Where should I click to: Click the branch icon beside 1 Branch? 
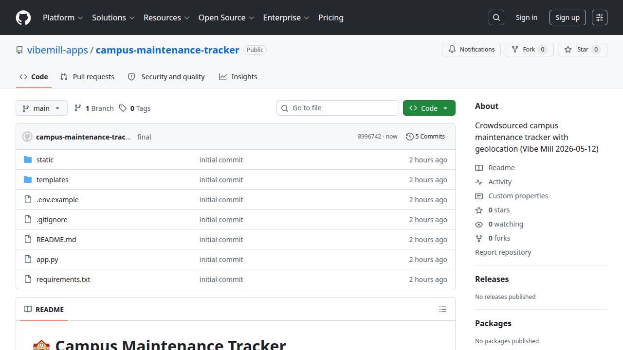click(78, 108)
